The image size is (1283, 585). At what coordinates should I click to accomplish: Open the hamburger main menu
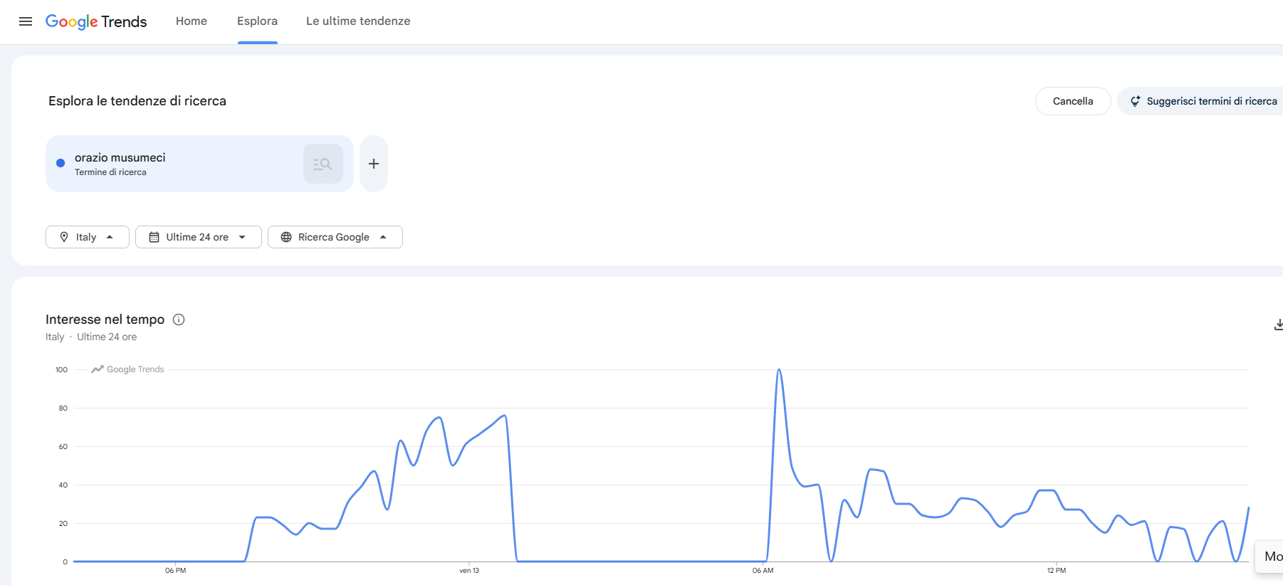(x=26, y=21)
